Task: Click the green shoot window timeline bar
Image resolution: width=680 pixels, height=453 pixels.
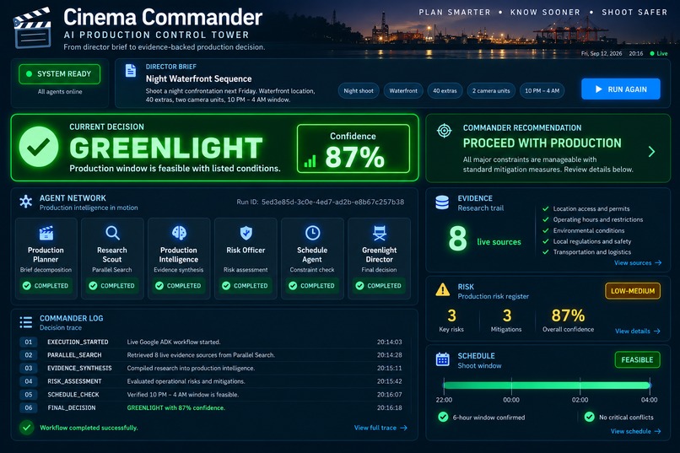Action: [547, 386]
